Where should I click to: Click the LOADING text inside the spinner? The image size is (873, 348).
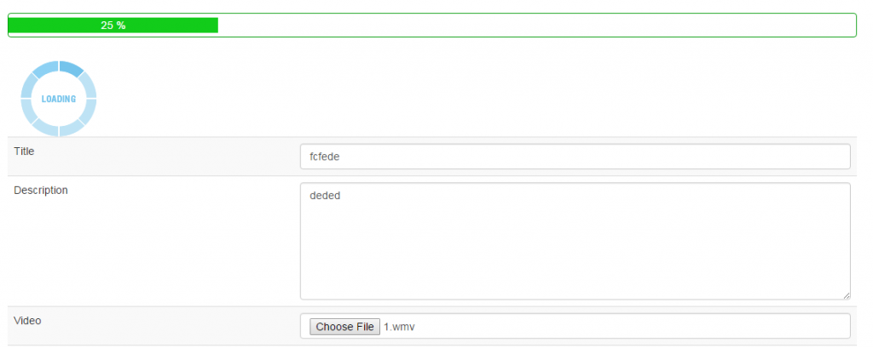click(x=59, y=99)
